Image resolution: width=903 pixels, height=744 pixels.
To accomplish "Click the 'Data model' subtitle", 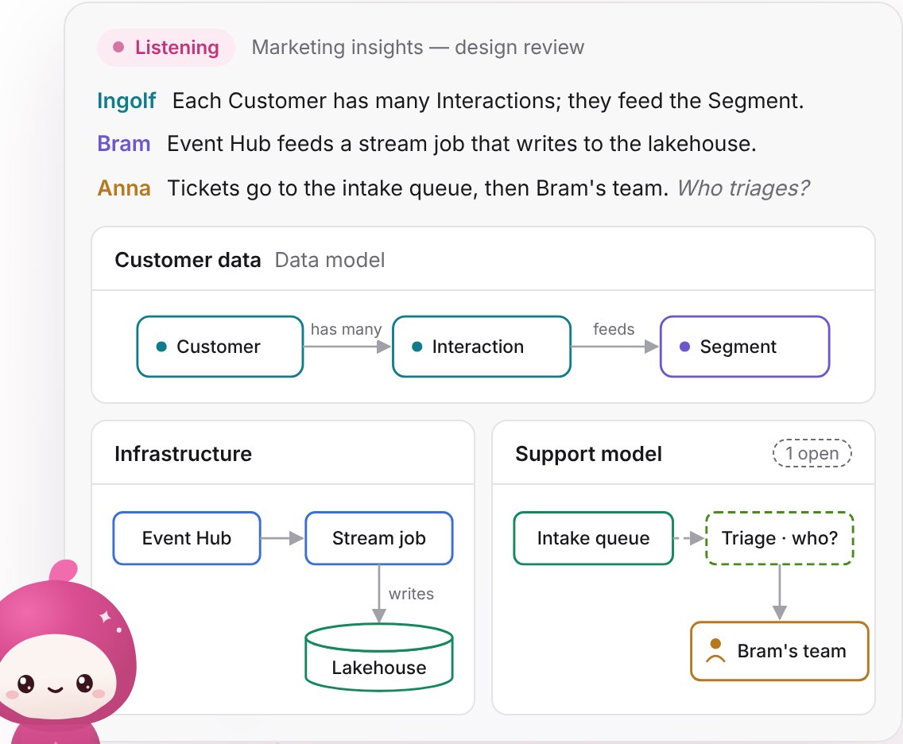I will coord(330,260).
